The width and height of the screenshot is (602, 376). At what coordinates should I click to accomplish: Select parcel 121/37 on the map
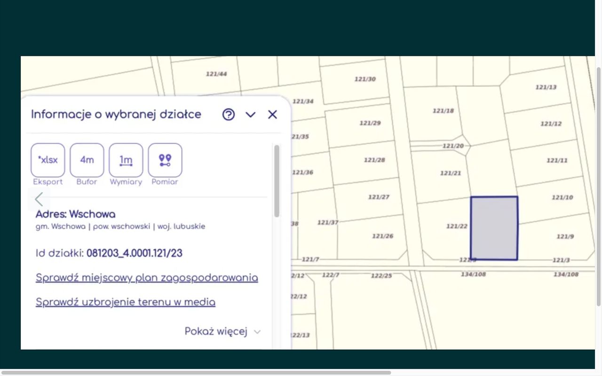pyautogui.click(x=328, y=222)
